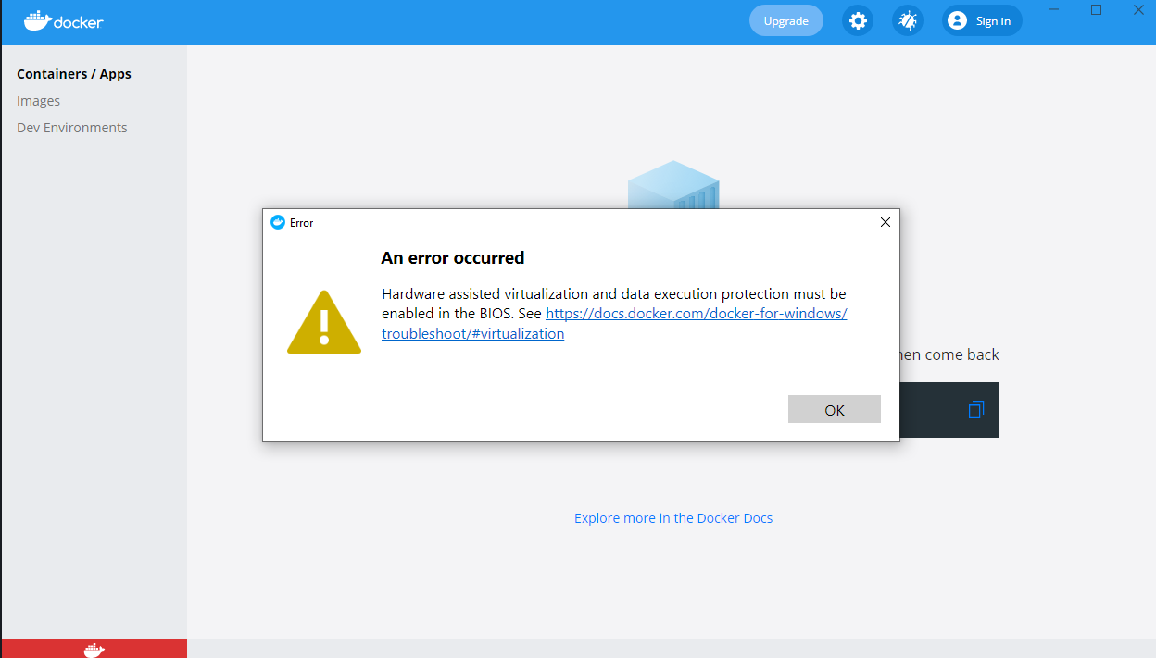Click the dark command box
The height and width of the screenshot is (658, 1156).
[x=949, y=410]
